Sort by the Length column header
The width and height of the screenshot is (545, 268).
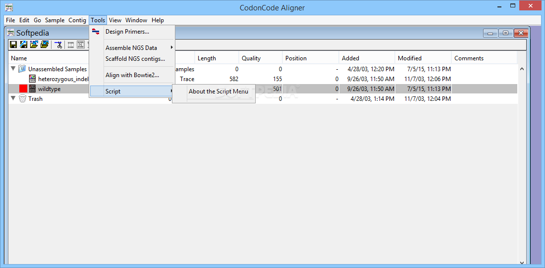[x=217, y=58]
